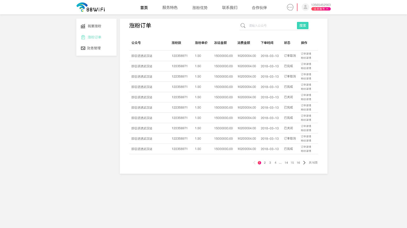Click the next-page arrow in pagination

point(304,162)
